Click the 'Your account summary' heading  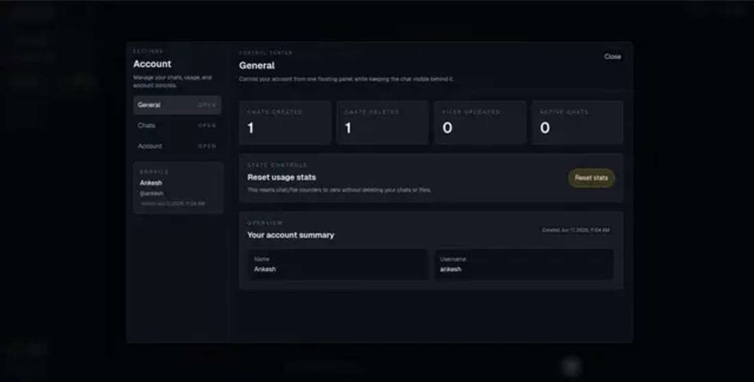pos(291,235)
